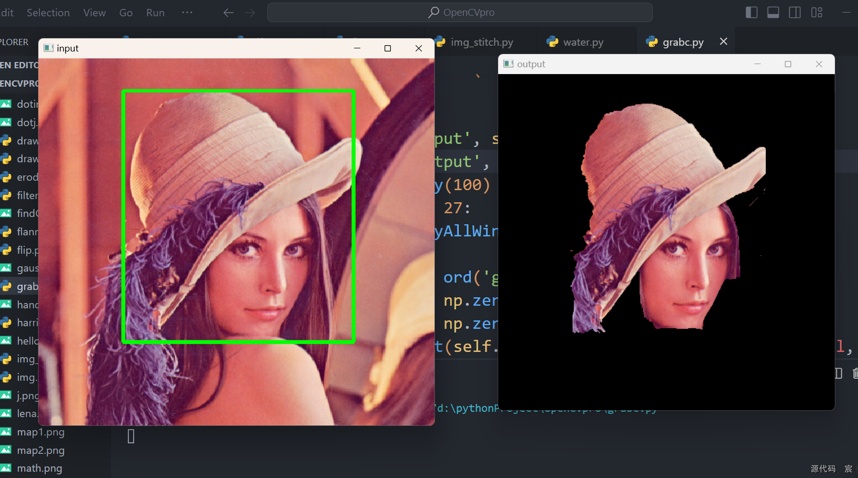Image resolution: width=858 pixels, height=478 pixels.
Task: Open the lena. image file
Action: tap(19, 413)
